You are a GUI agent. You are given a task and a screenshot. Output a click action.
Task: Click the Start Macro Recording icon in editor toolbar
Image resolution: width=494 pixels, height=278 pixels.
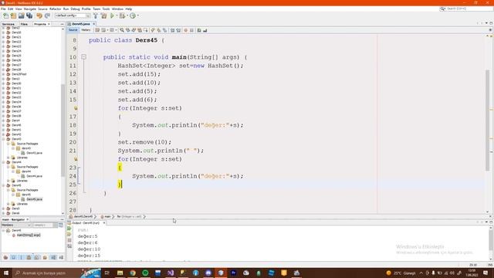185,30
